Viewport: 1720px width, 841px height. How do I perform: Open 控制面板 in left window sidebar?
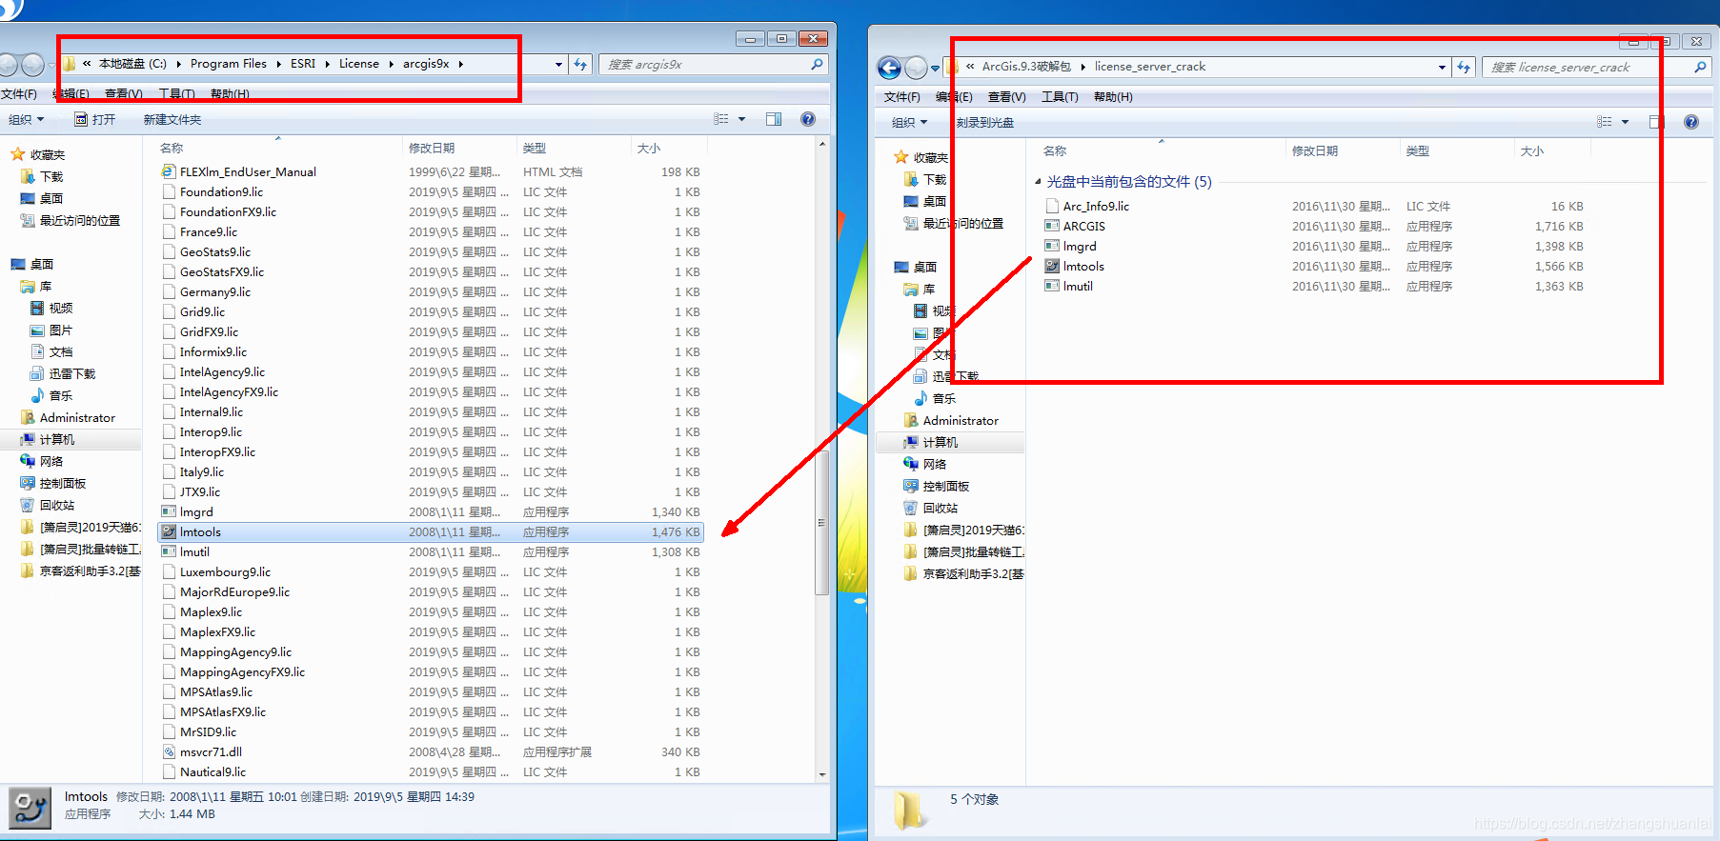[63, 483]
